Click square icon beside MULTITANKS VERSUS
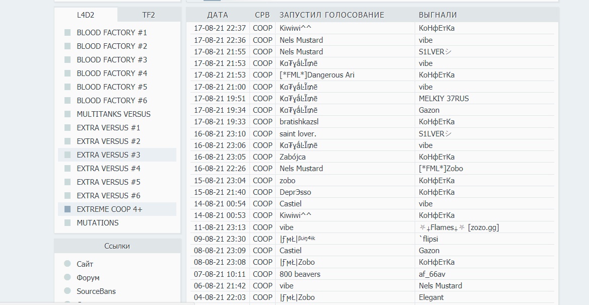This screenshot has height=305, width=589. [x=68, y=114]
